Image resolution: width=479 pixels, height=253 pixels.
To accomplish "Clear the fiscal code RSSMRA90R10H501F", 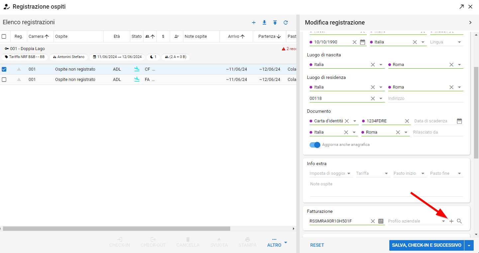I will [x=373, y=221].
